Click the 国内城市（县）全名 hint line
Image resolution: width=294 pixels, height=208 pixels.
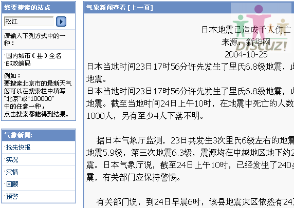[x=32, y=56]
